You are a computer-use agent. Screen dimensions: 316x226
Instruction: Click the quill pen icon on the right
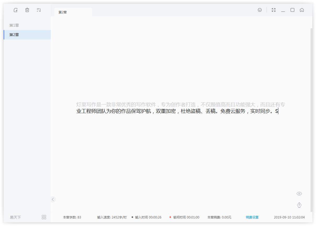[299, 205]
